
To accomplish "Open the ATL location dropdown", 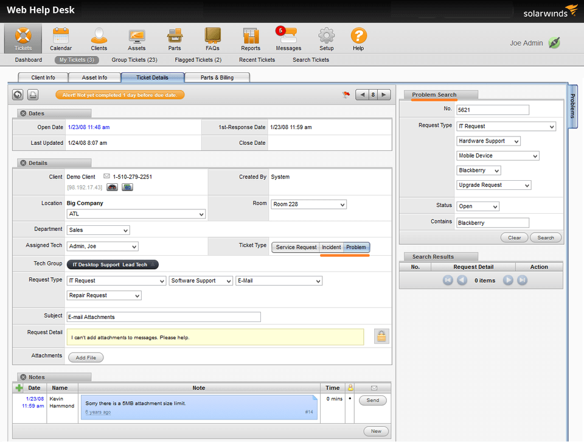I will pos(136,214).
